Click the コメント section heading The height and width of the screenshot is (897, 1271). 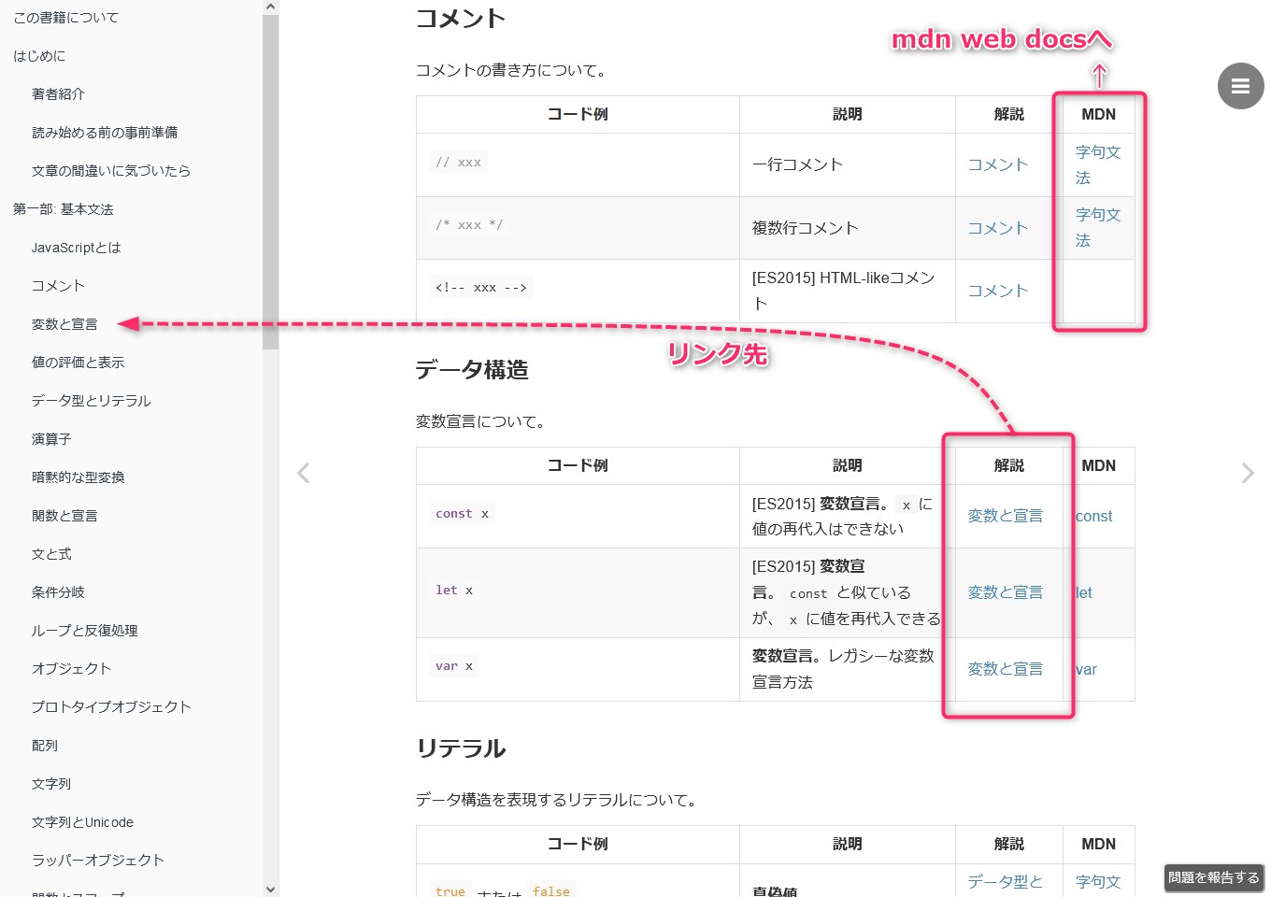pos(461,19)
